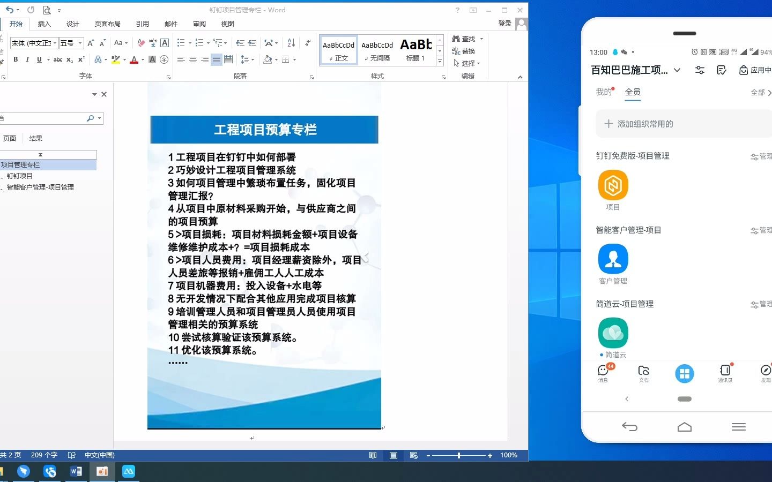Toggle italic formatting in Word ribbon
772x482 pixels.
(27, 59)
